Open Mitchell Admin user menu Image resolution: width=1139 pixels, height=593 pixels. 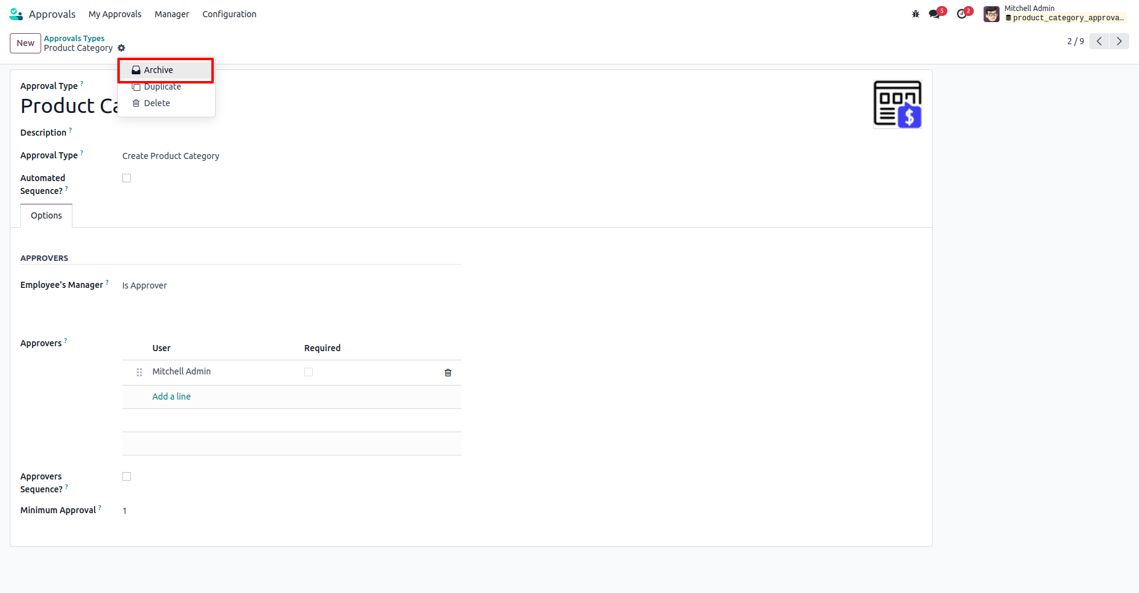click(1056, 14)
